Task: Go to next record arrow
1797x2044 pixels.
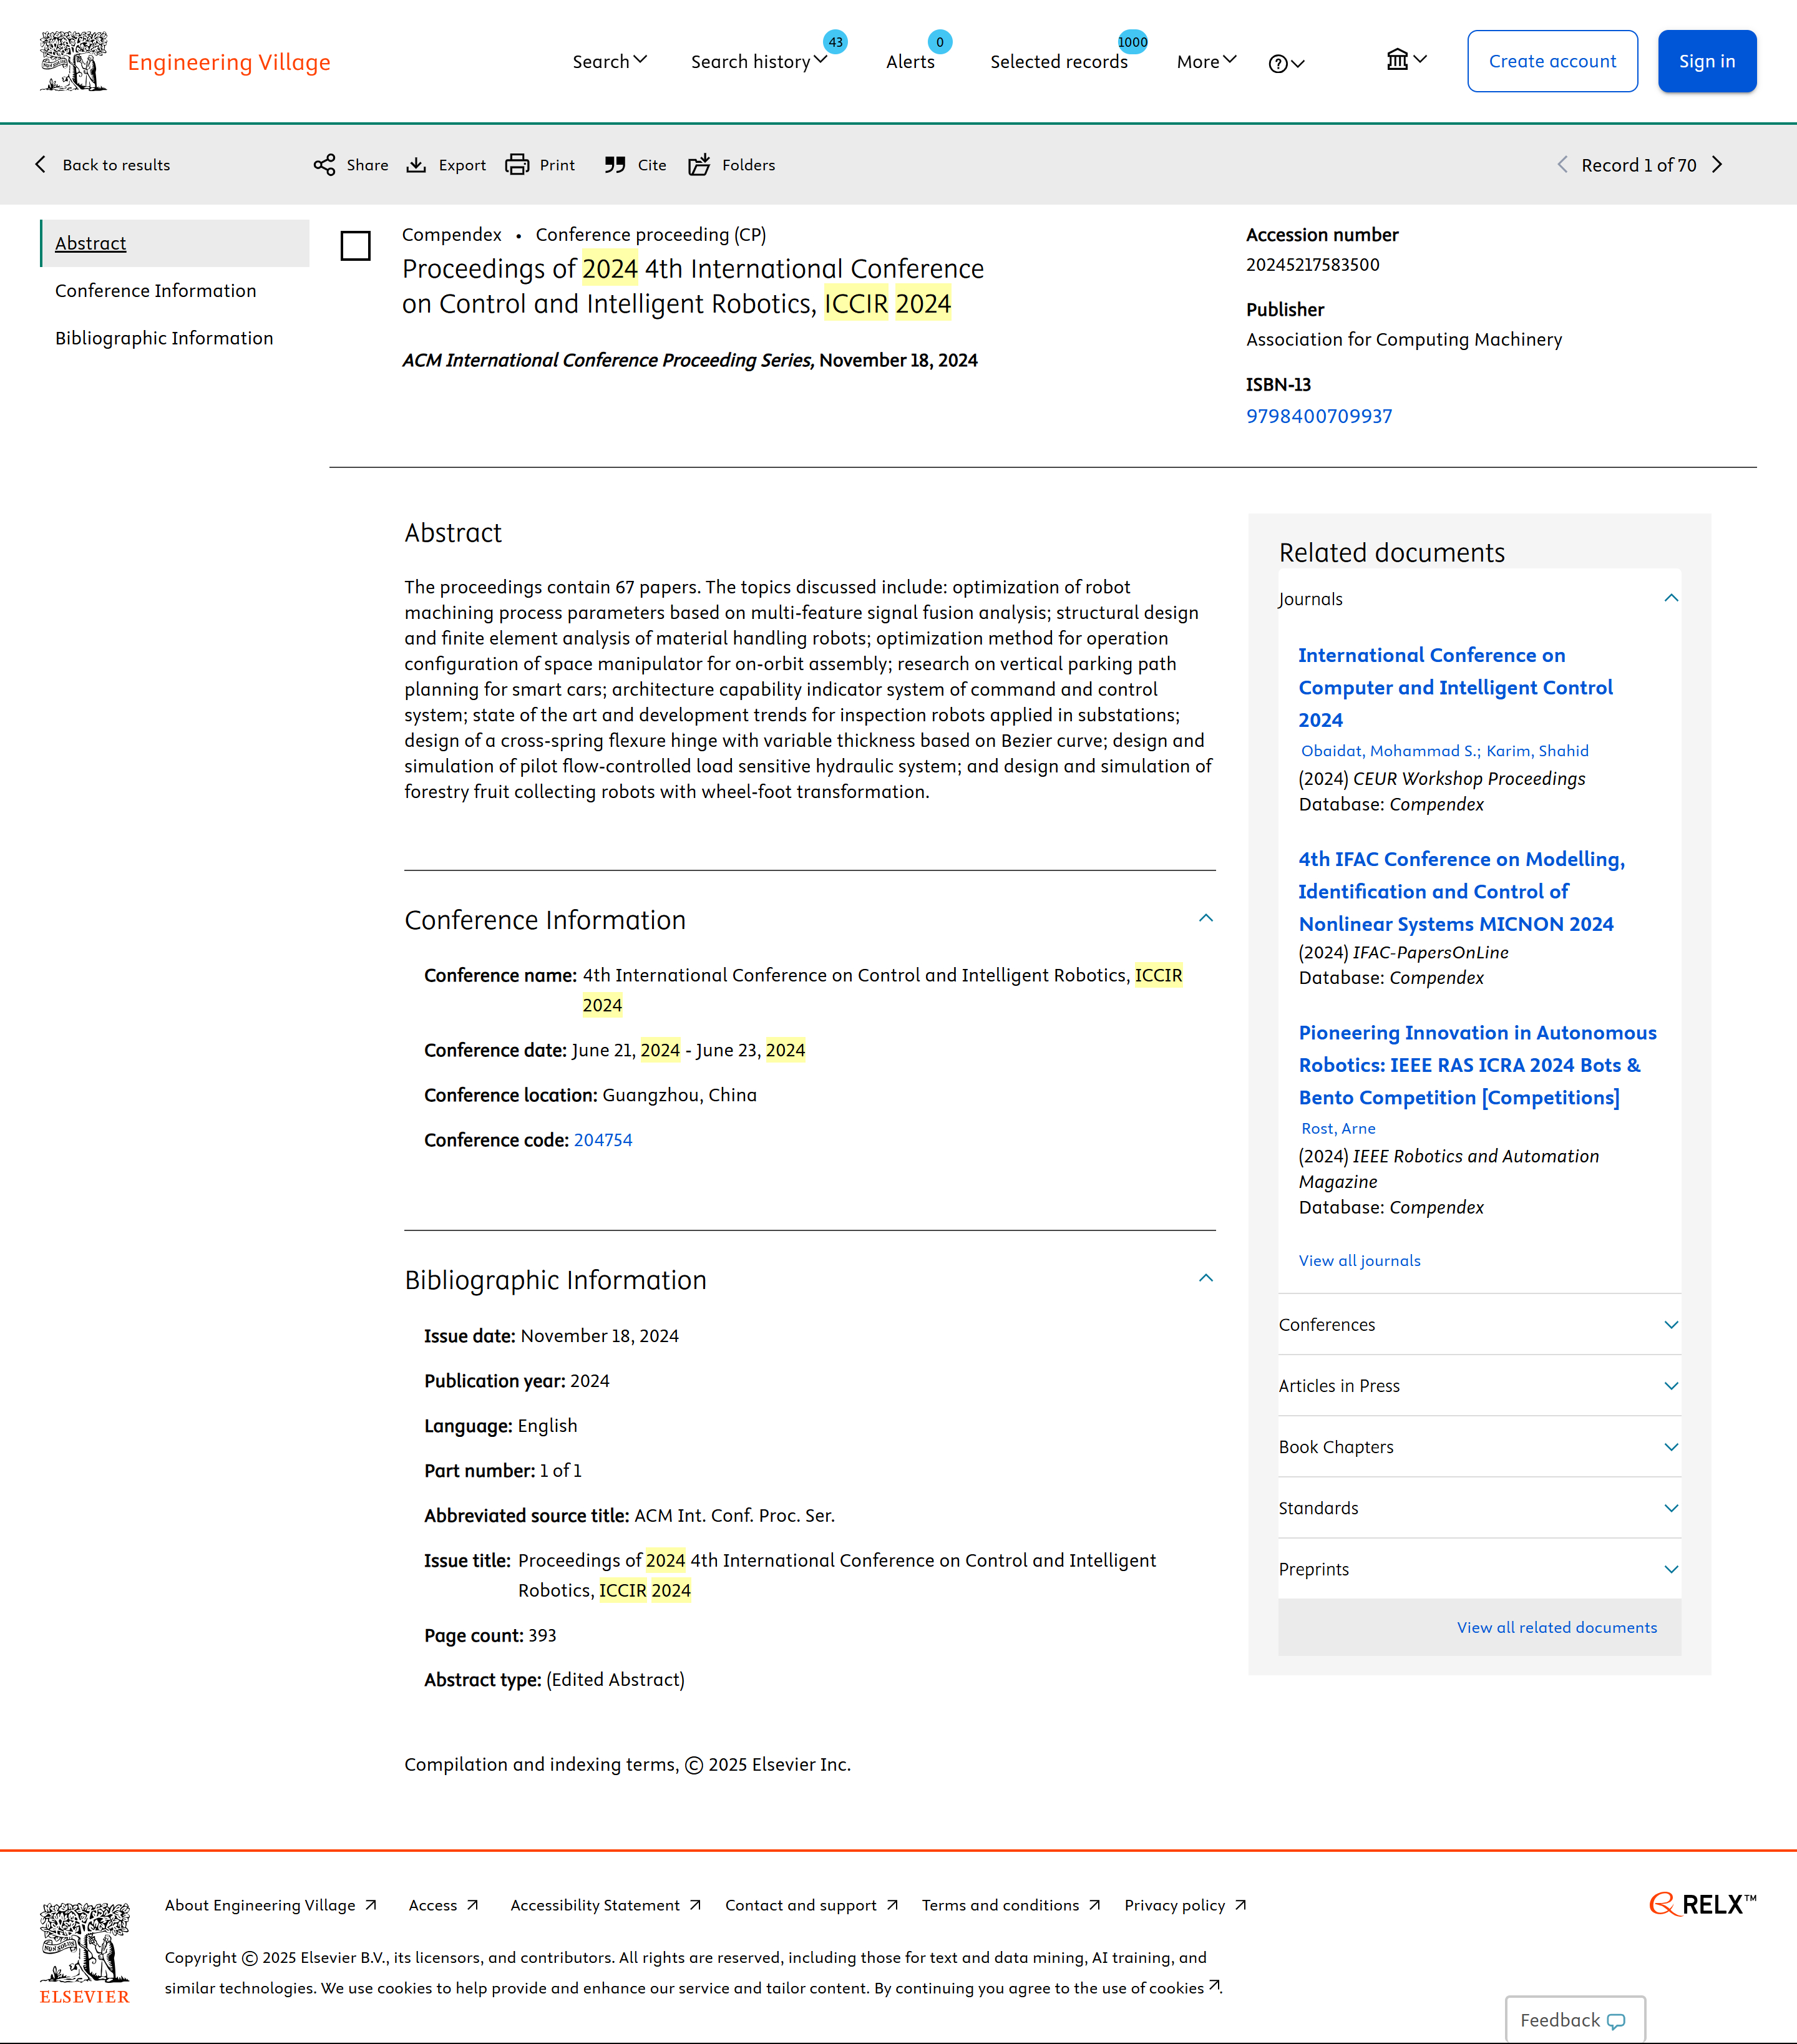Action: pos(1717,165)
